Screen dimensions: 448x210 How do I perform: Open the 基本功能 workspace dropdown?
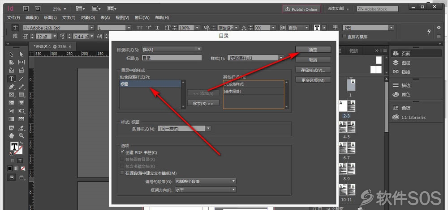[339, 9]
